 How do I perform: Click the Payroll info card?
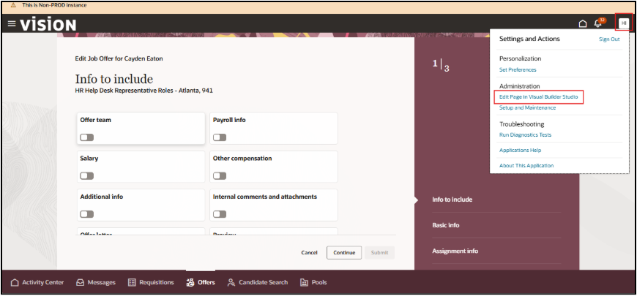(x=274, y=128)
